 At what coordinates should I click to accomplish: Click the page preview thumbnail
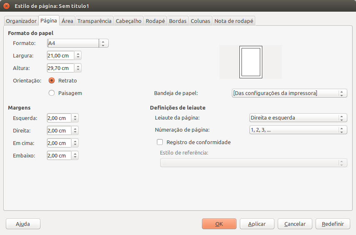(x=251, y=62)
